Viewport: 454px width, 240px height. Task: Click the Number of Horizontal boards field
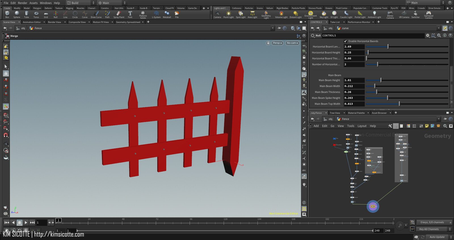(x=354, y=64)
